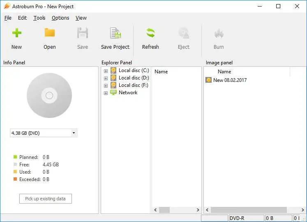Expand the Network tree node
307x222 pixels.
[x=106, y=93]
